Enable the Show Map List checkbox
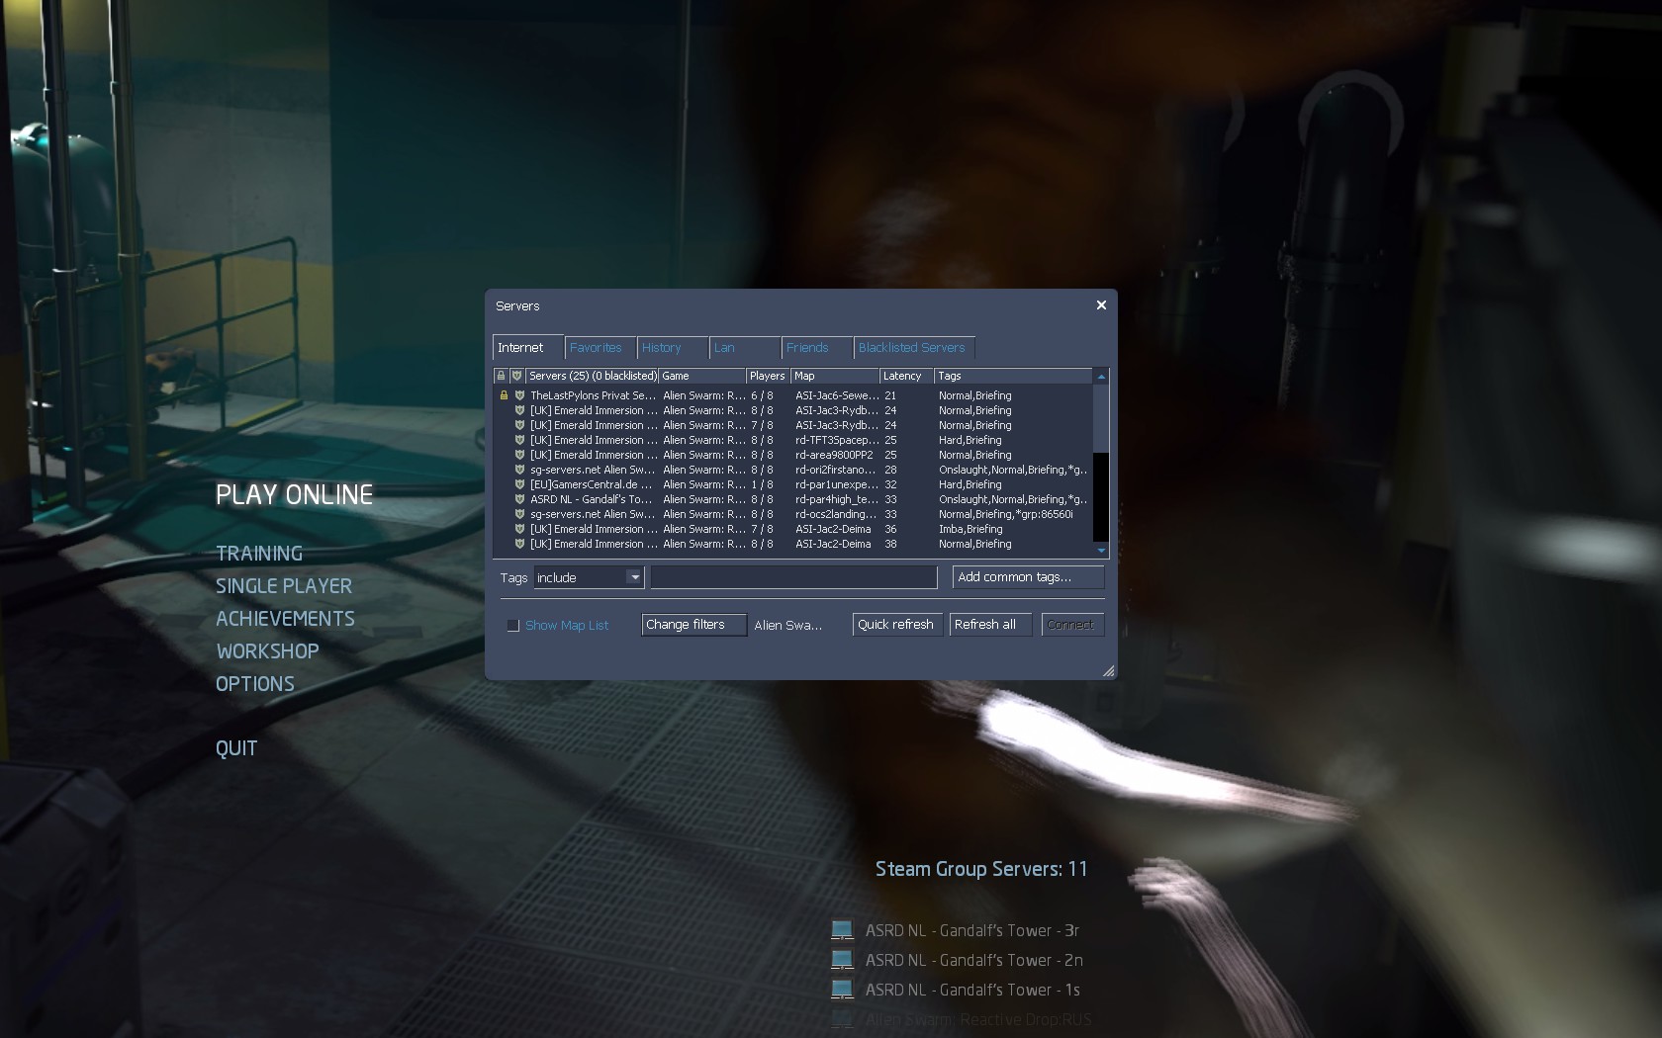The height and width of the screenshot is (1038, 1662). (513, 626)
